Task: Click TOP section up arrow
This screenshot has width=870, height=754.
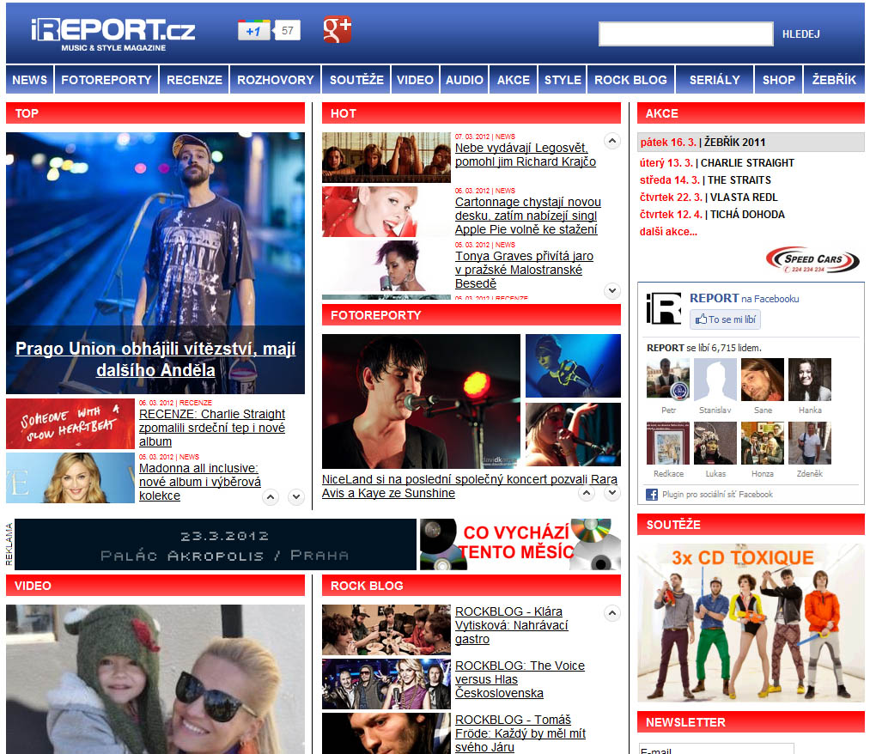Action: (271, 497)
